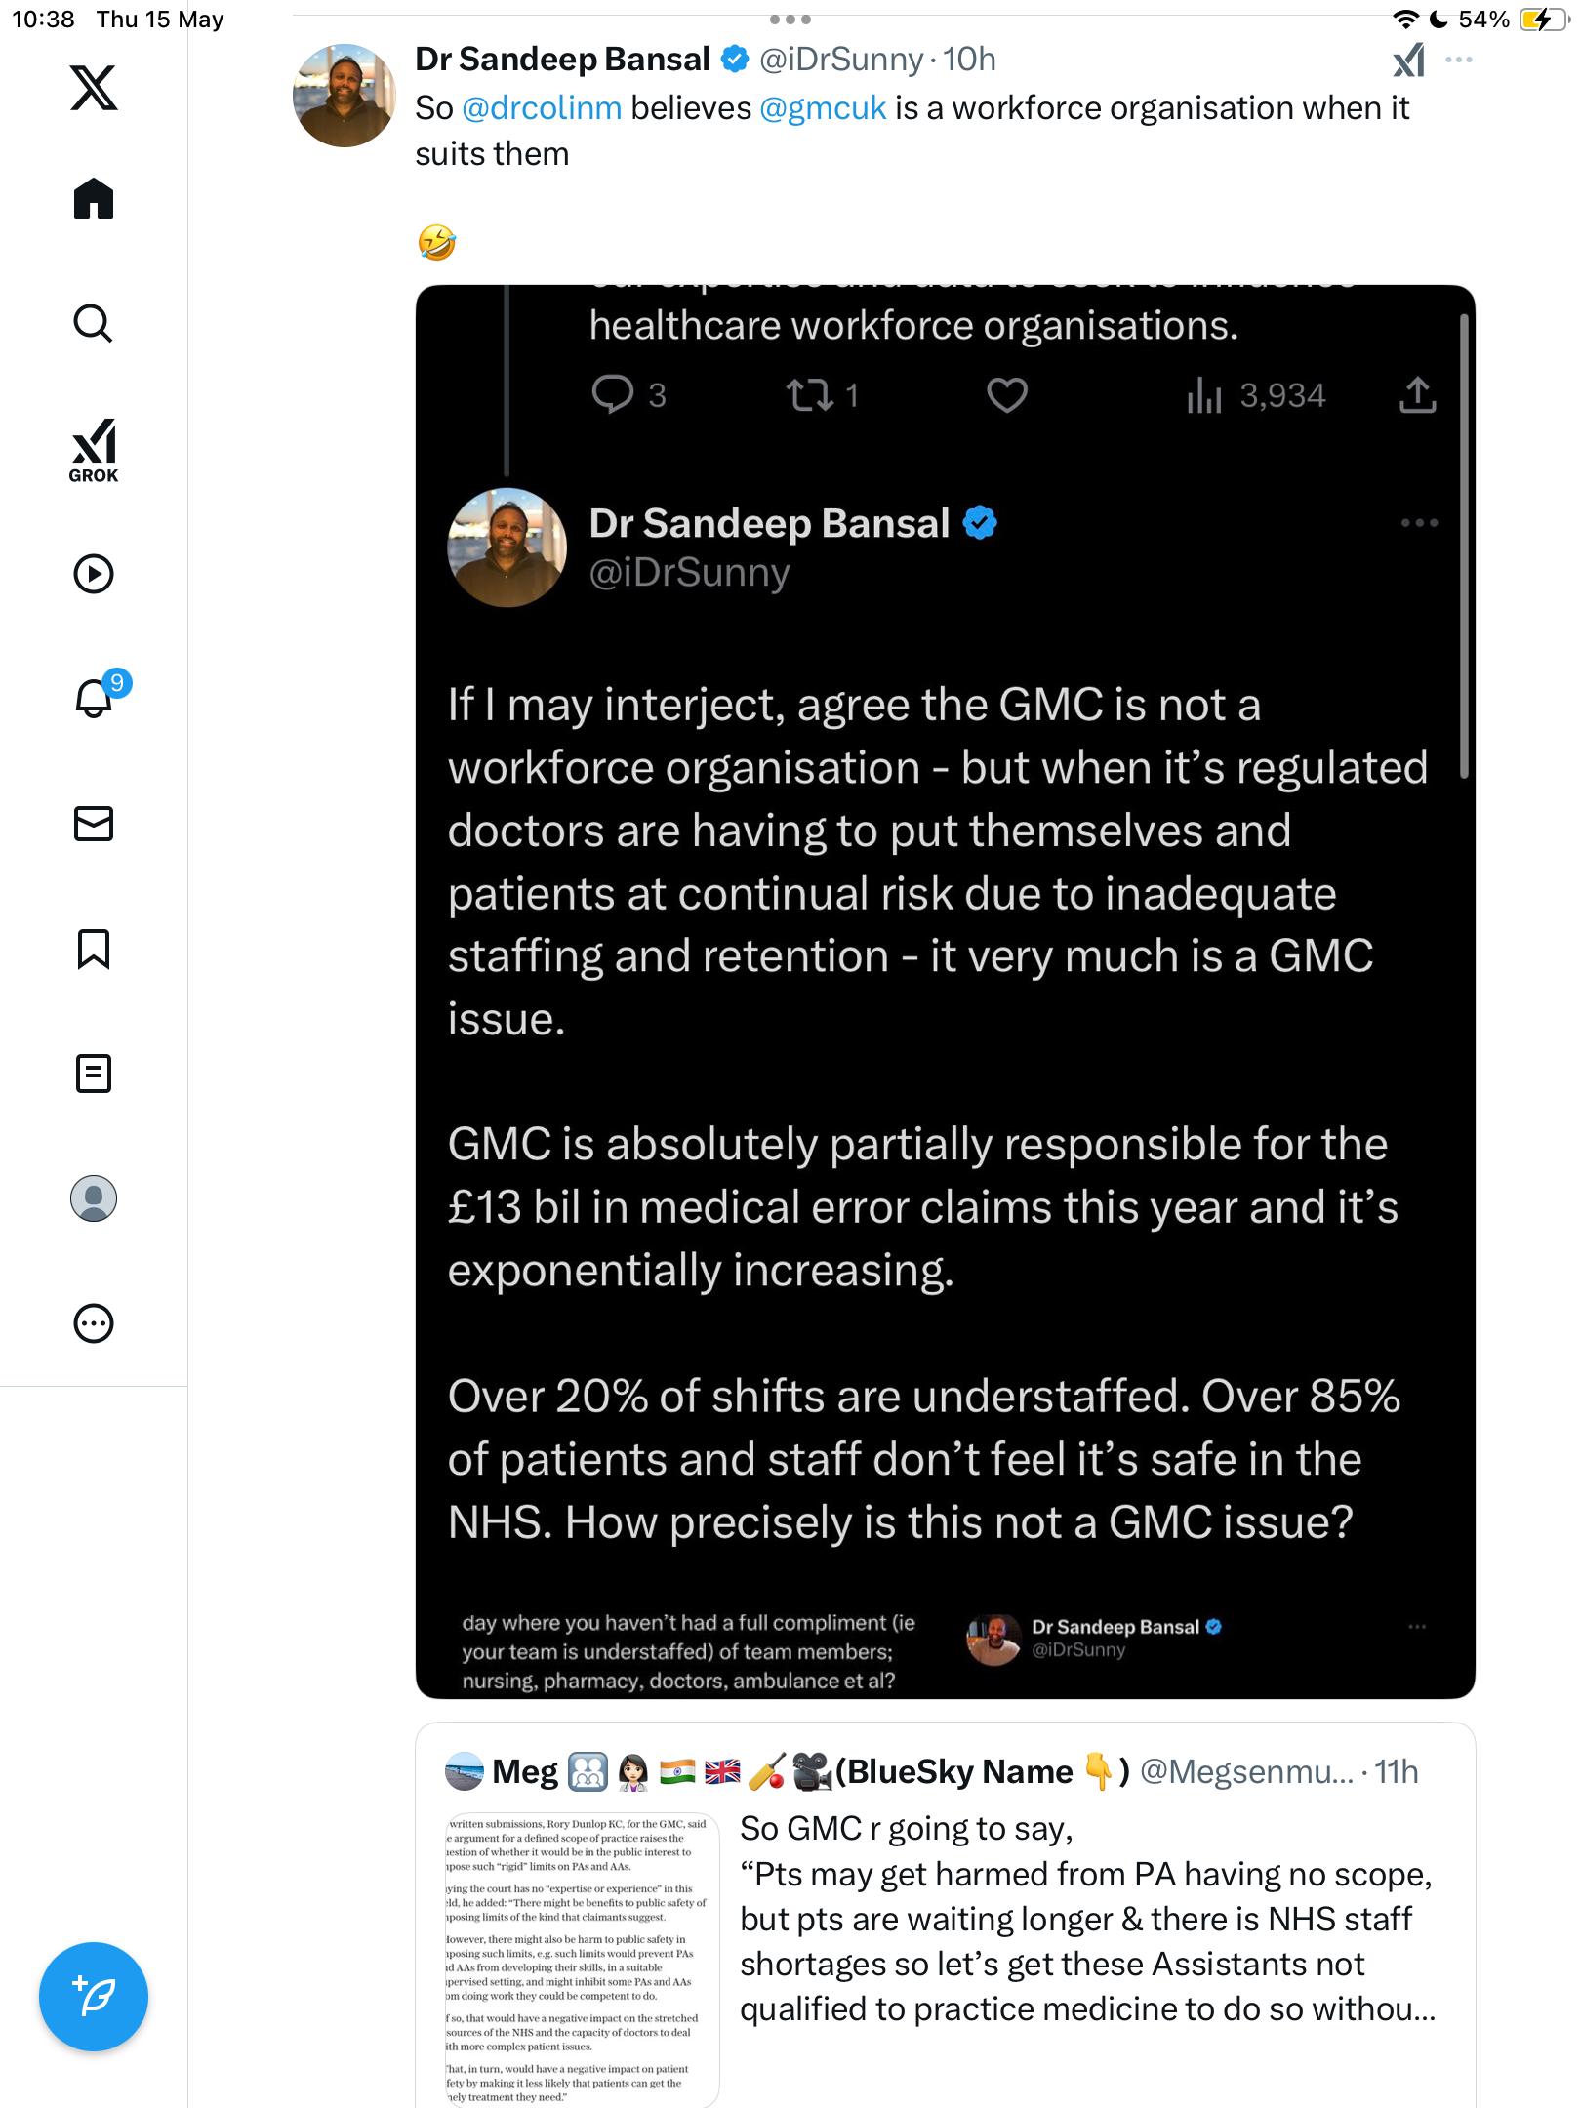This screenshot has width=1581, height=2108.
Task: Open the three-dot menu in embedded screenshot
Action: pyautogui.click(x=1419, y=523)
